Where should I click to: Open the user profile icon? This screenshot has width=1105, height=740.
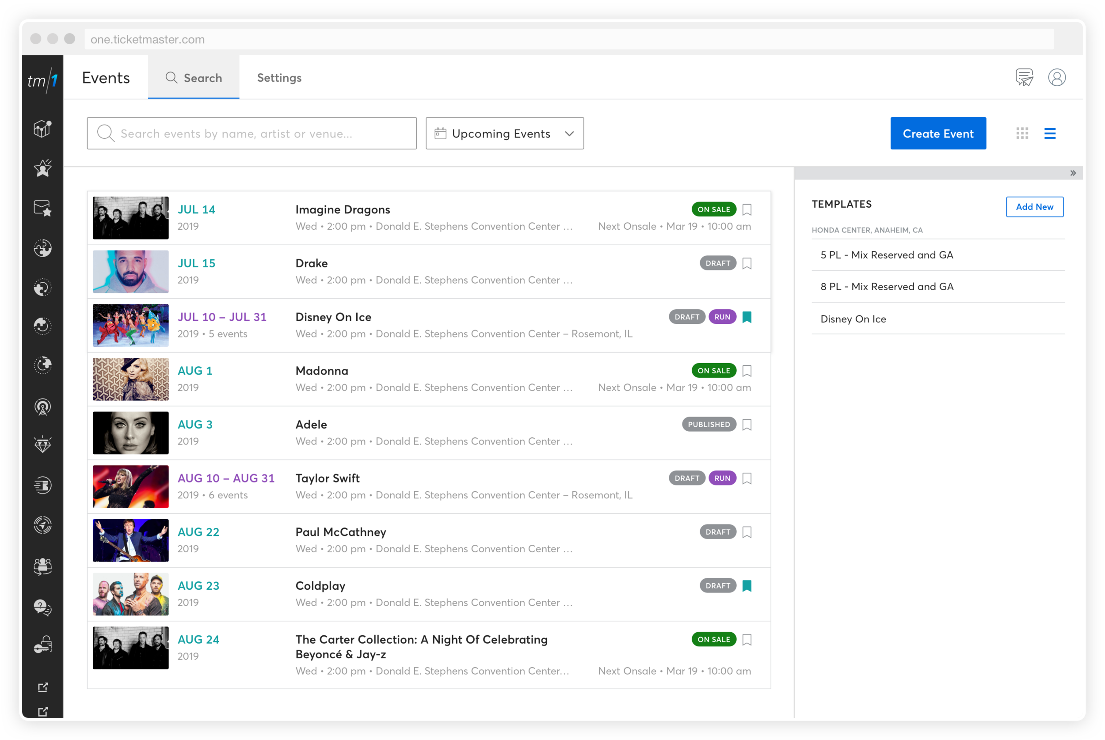click(x=1056, y=77)
